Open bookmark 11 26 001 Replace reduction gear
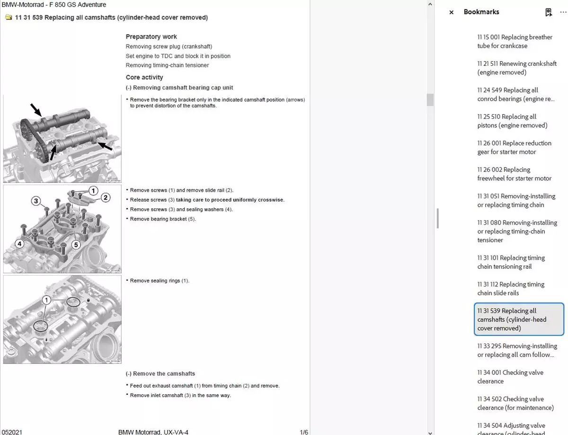 [514, 148]
